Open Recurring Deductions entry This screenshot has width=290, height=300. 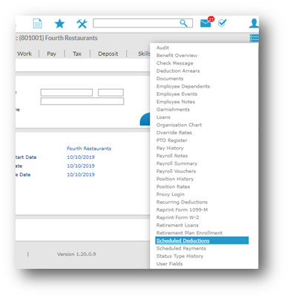182,202
